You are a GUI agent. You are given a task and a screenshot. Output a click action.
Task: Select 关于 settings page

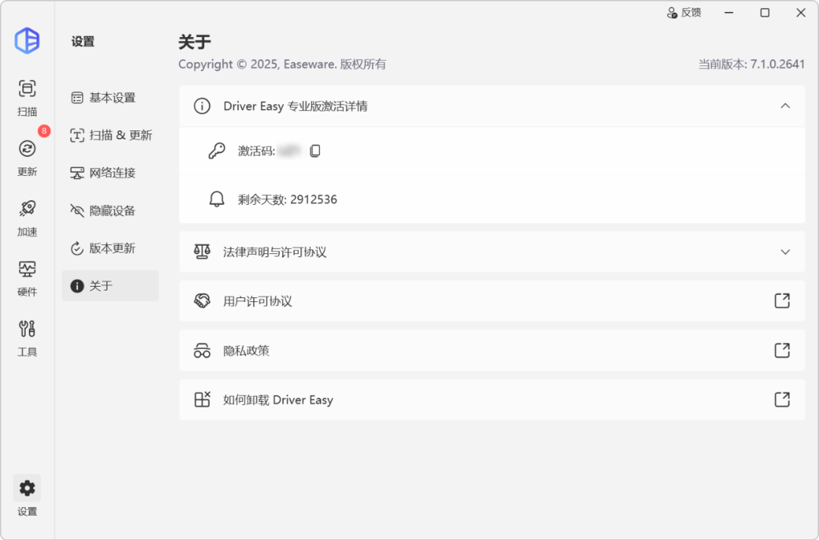110,286
